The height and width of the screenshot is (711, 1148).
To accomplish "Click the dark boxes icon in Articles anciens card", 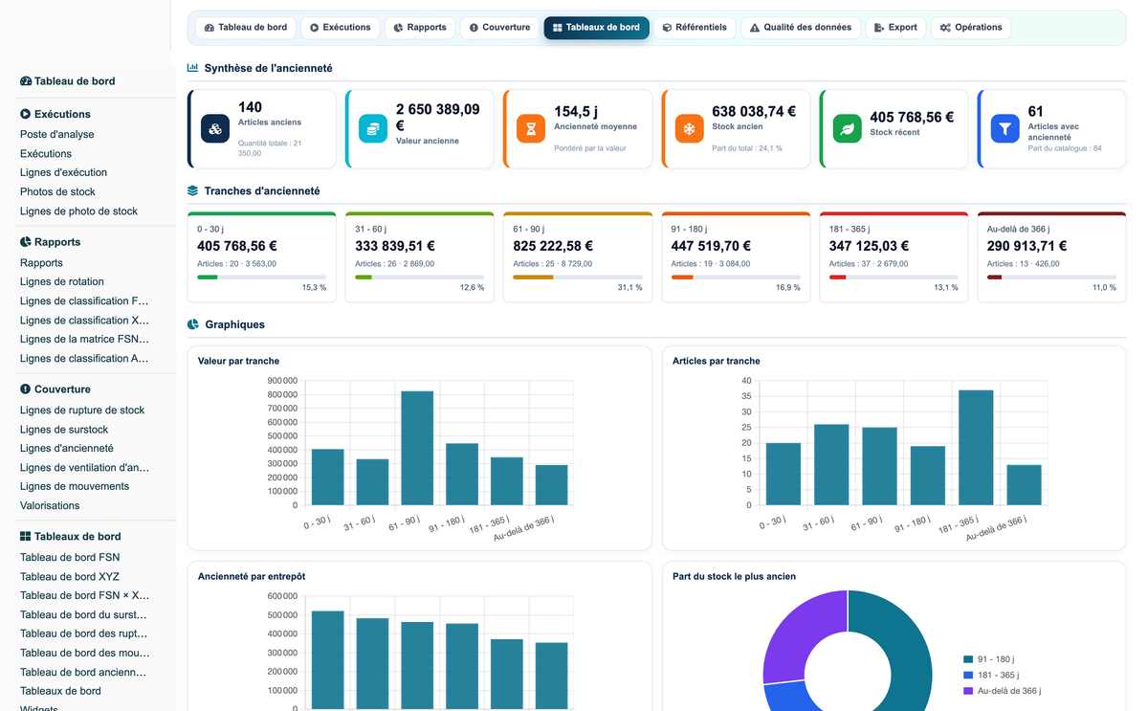I will (x=215, y=128).
